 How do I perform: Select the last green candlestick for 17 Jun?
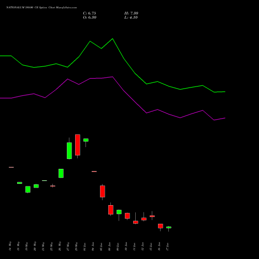(169, 227)
